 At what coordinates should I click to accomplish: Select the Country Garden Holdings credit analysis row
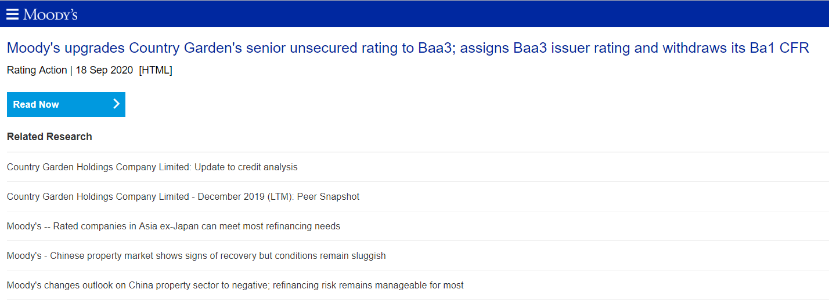[415, 167]
